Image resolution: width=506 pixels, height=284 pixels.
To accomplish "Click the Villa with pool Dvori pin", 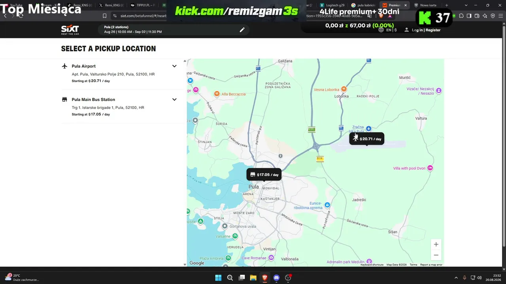I will [430, 168].
